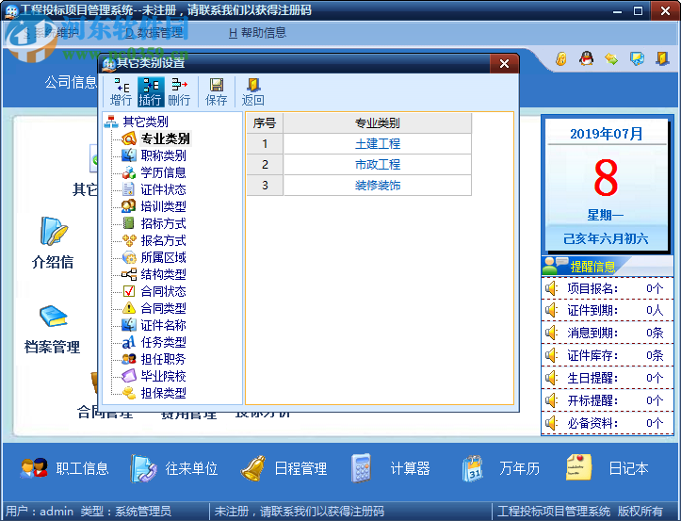This screenshot has width=681, height=521.
Task: Click the 用户：admin status bar entry
Action: (40, 512)
